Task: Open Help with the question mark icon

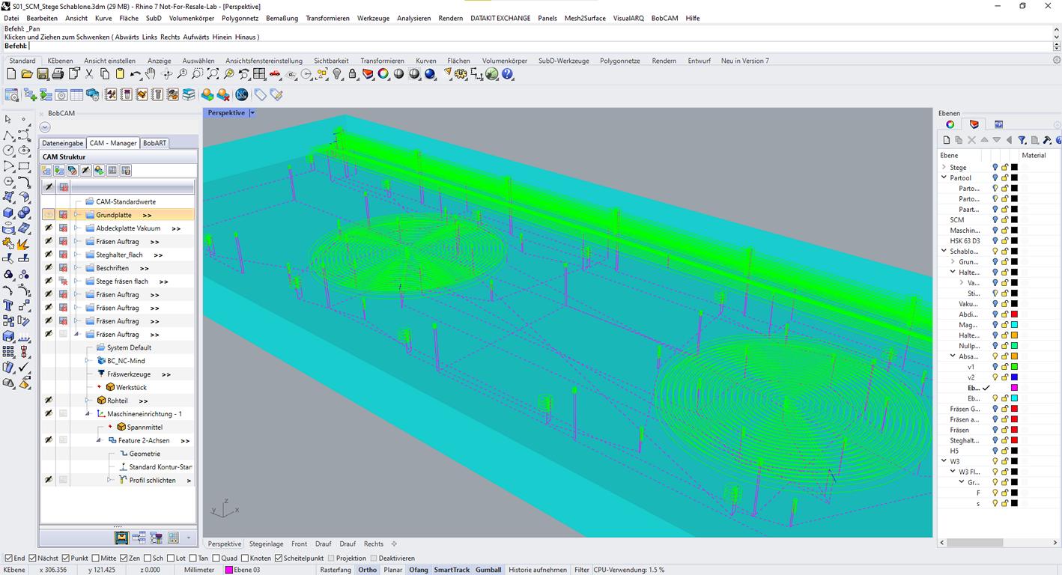Action: [x=507, y=74]
